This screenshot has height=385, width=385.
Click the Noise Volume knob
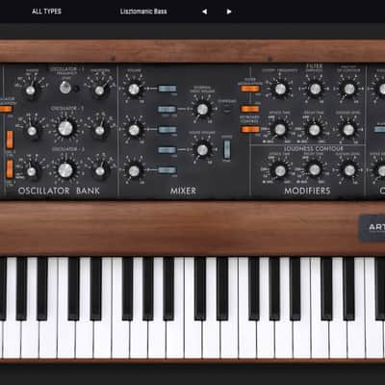click(202, 150)
